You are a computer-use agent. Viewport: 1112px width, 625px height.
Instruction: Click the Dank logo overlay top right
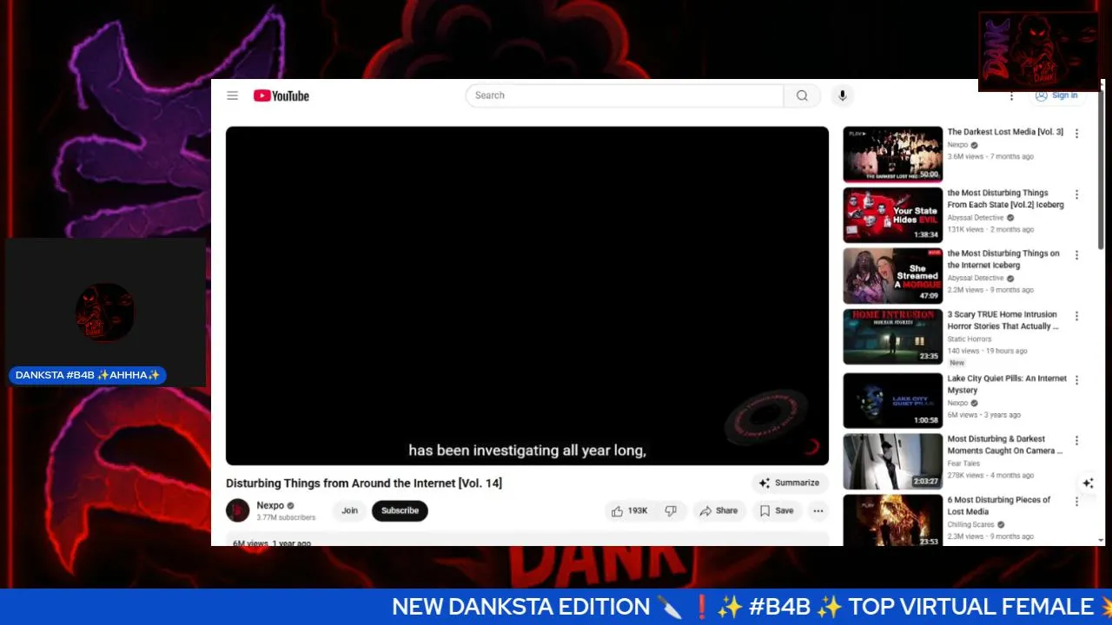(x=1038, y=51)
